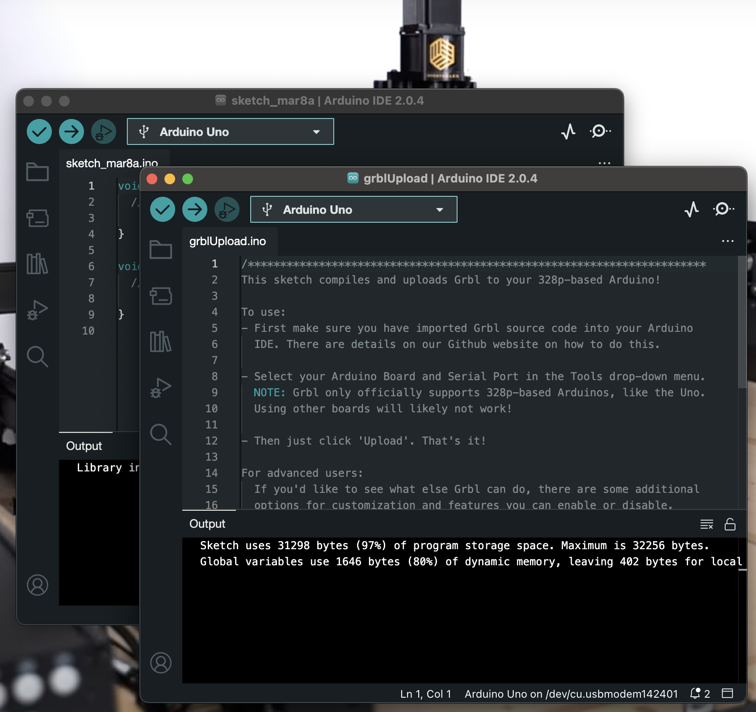This screenshot has height=712, width=756.
Task: Open account profile icon in grblUpload sidebar
Action: (x=161, y=663)
